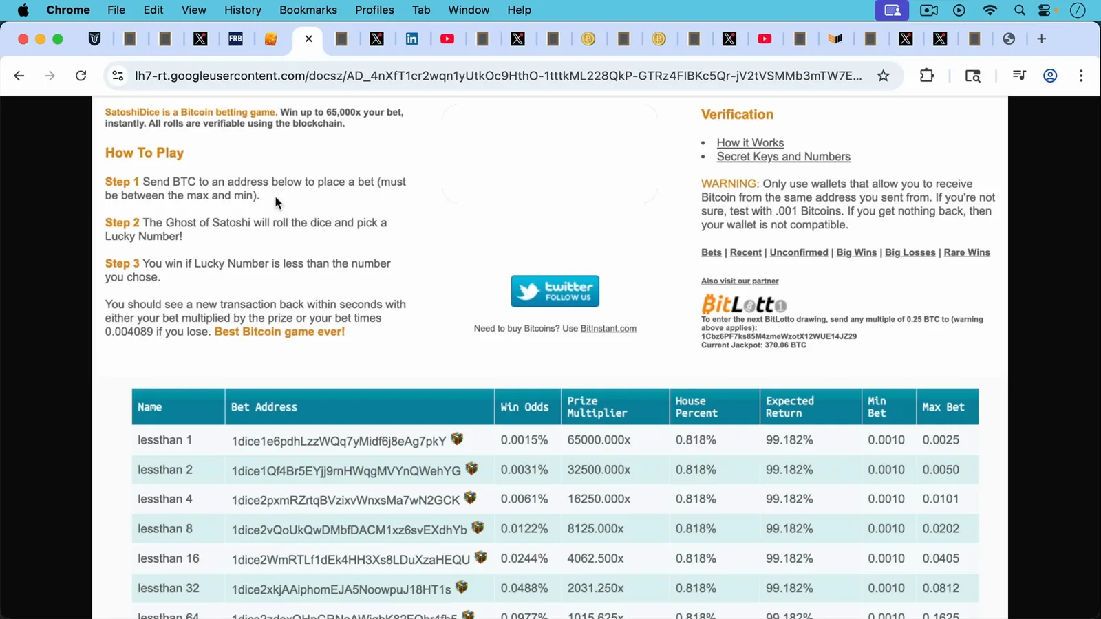Screen dimensions: 1101x619
Task: Click the dice icon beside lessthan 32 address
Action: click(x=462, y=587)
